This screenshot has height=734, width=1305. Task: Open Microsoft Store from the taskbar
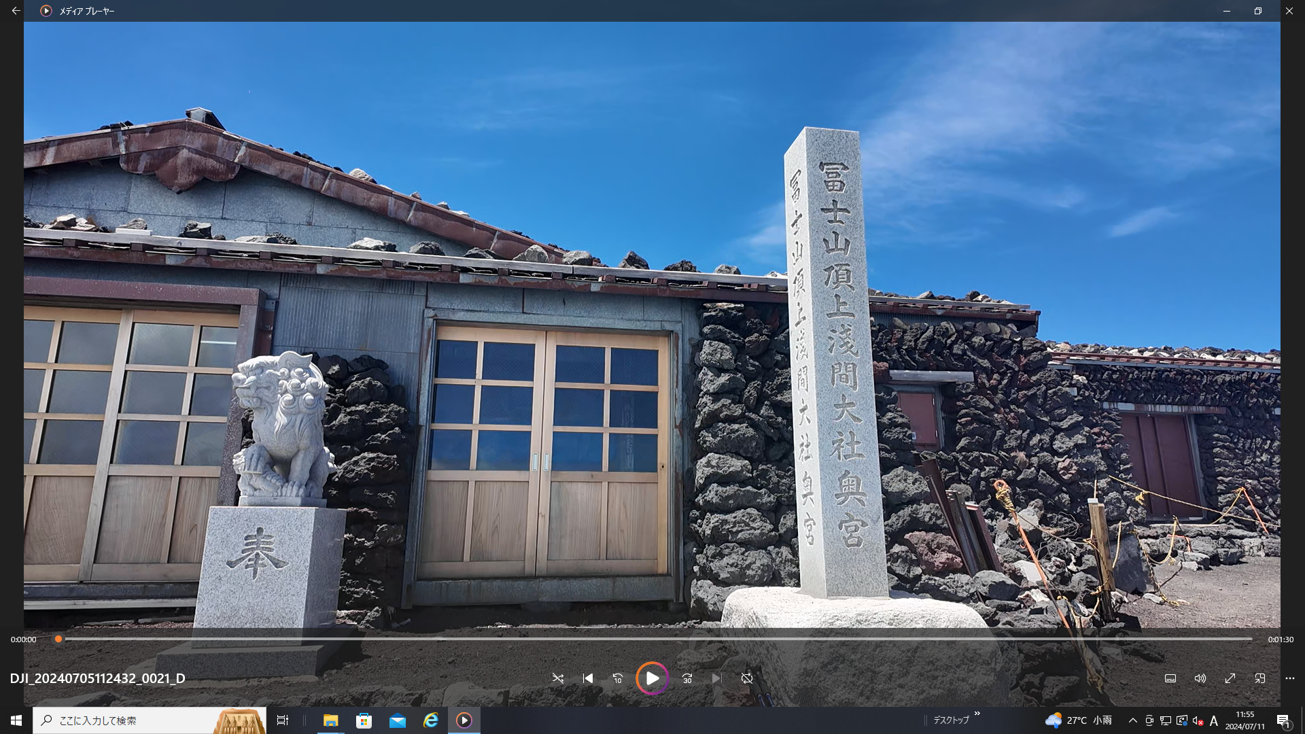[364, 720]
